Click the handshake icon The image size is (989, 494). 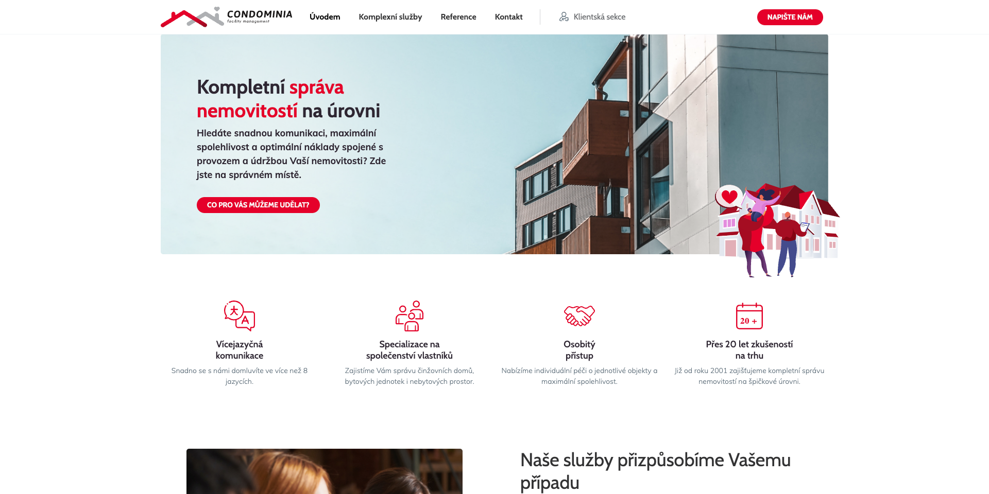(x=579, y=315)
